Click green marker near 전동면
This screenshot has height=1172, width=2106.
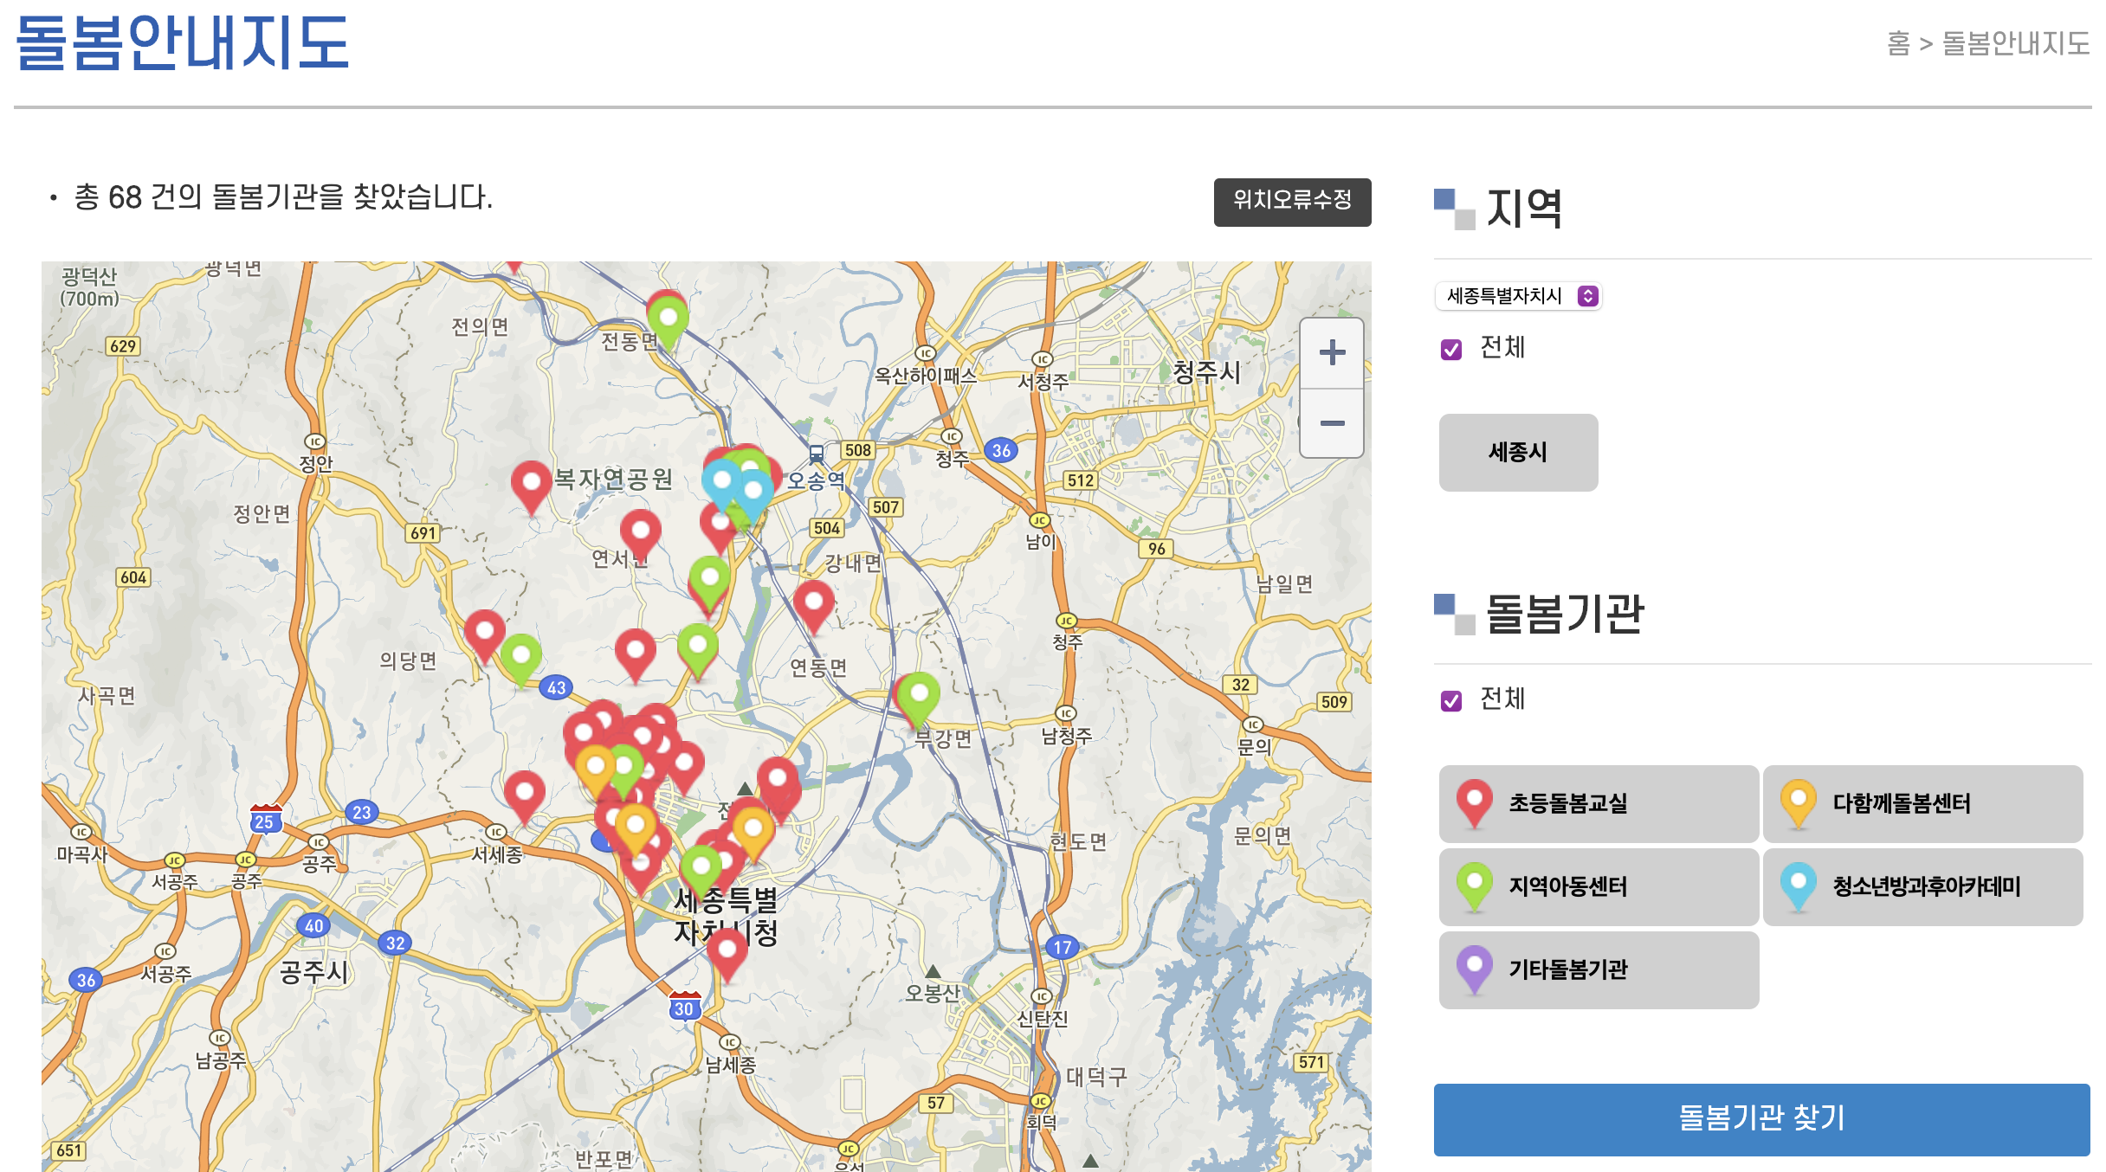click(x=669, y=319)
